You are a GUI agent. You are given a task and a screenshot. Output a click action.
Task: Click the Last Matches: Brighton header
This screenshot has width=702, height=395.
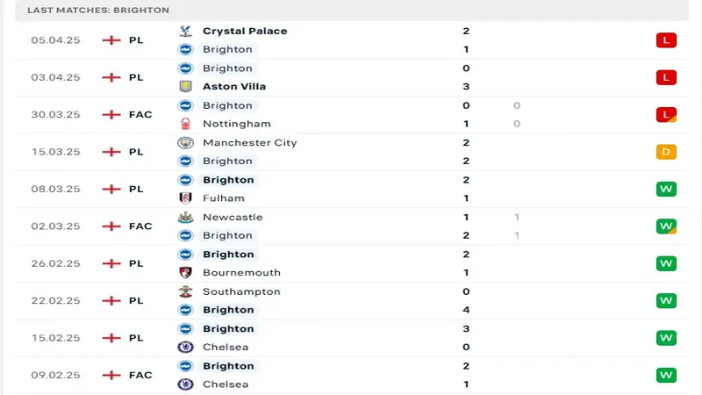pos(98,10)
